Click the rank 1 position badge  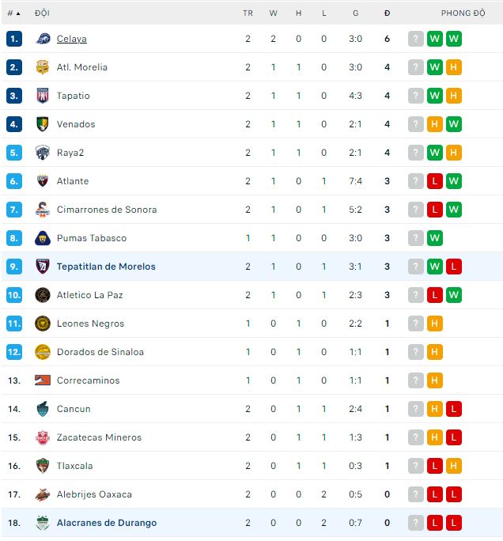tap(13, 39)
